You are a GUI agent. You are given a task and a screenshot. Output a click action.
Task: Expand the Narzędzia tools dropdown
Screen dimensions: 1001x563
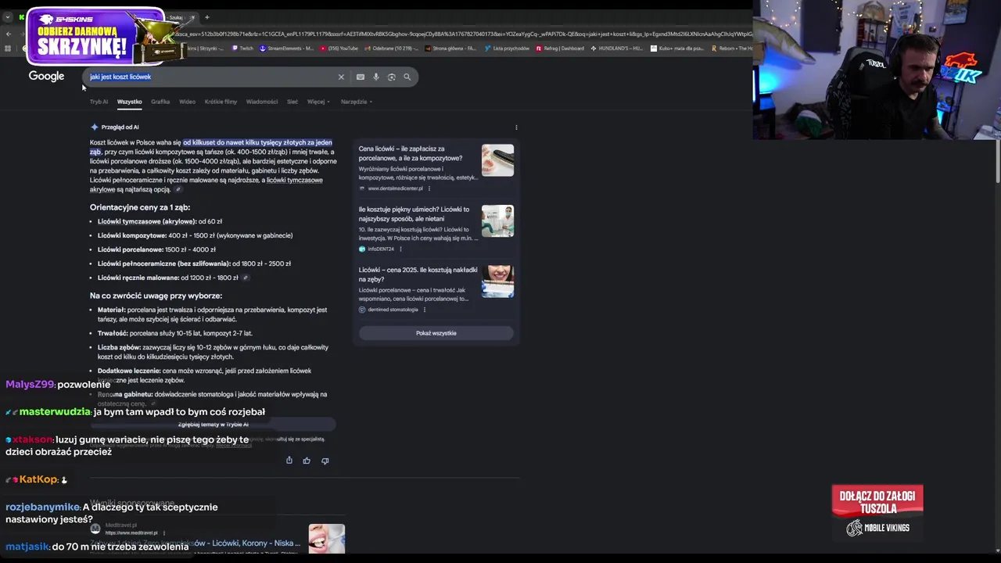(357, 102)
